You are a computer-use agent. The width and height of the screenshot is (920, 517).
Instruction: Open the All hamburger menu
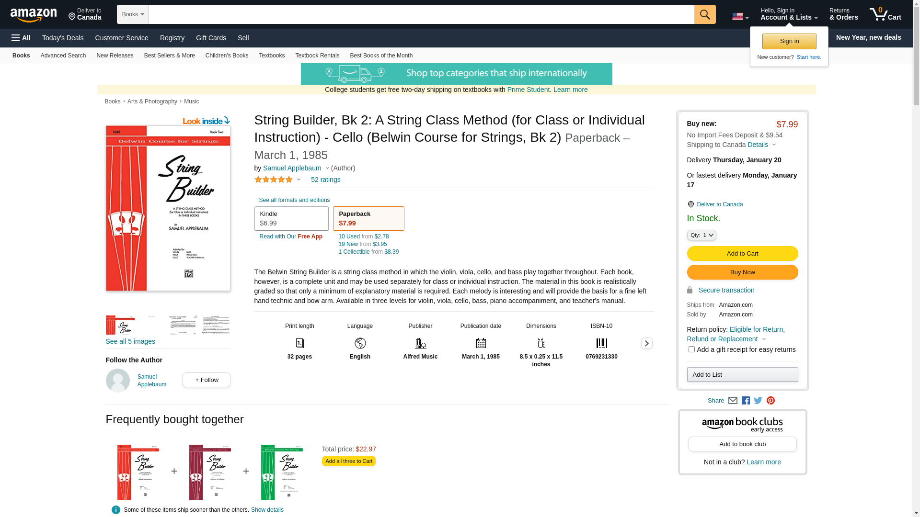[x=21, y=38]
